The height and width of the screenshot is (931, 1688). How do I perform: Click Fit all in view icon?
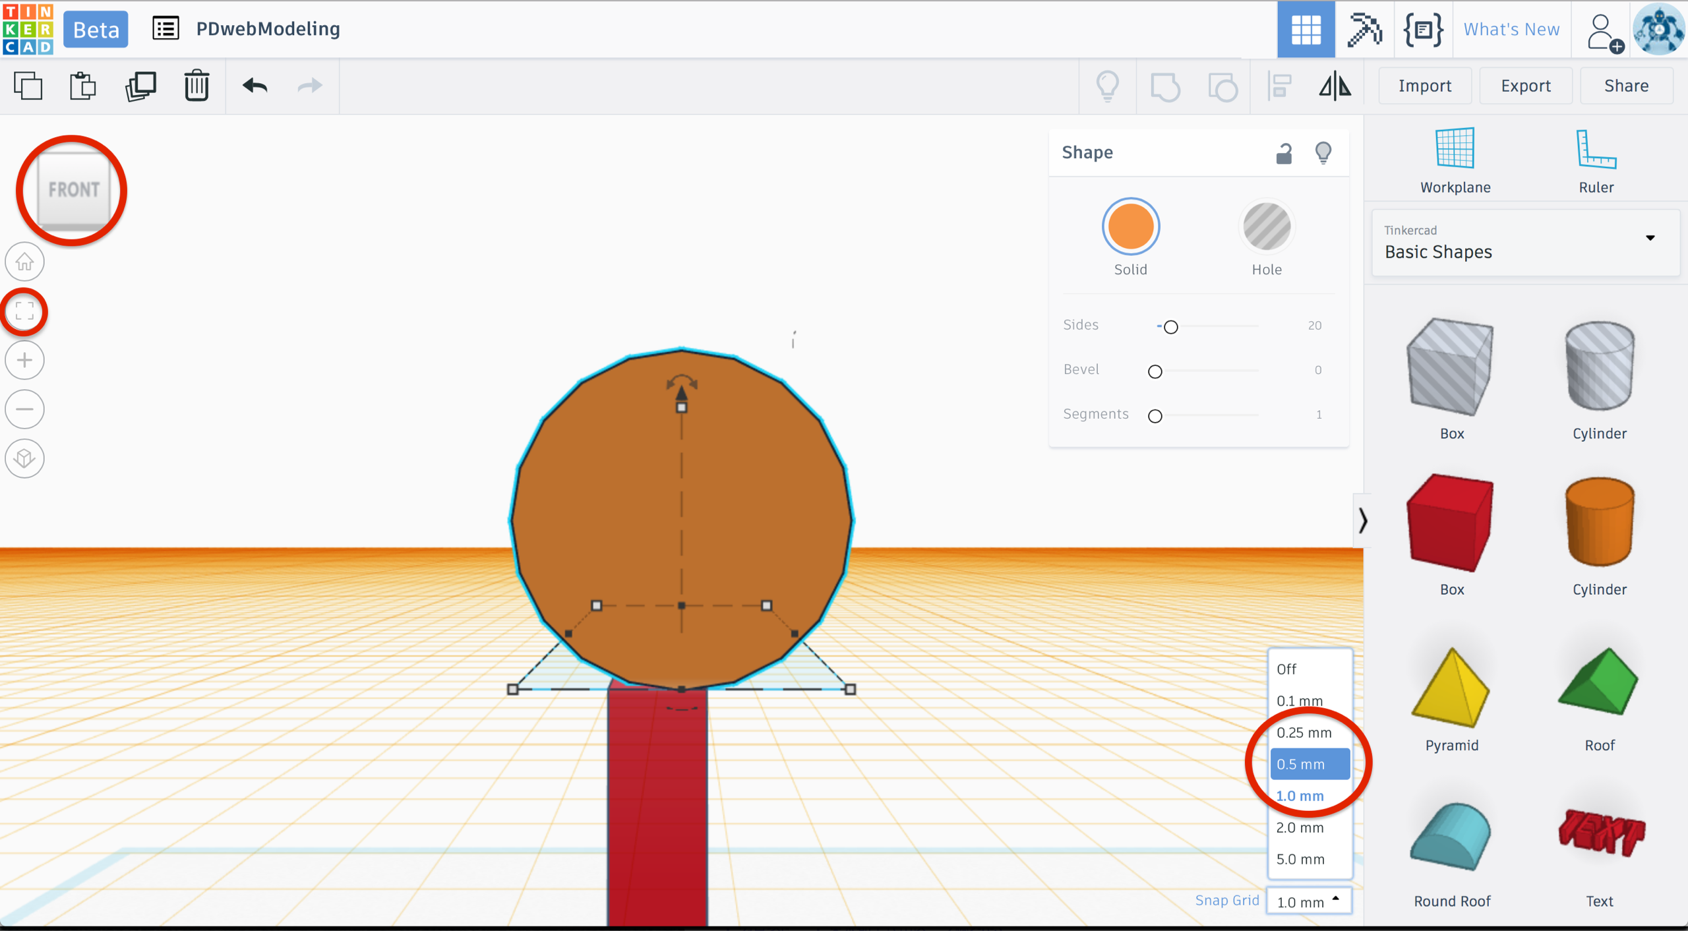click(x=25, y=311)
